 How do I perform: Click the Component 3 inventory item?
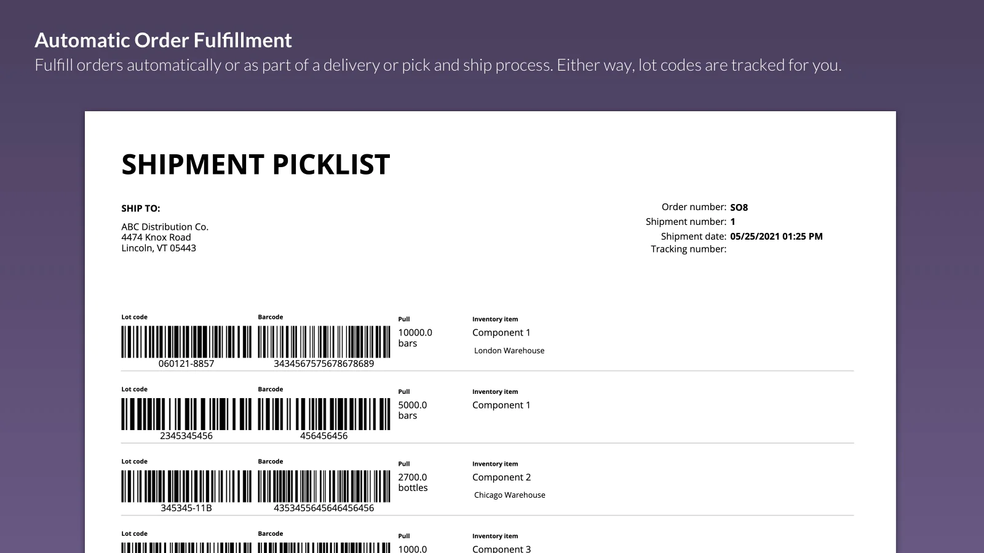[x=501, y=549]
